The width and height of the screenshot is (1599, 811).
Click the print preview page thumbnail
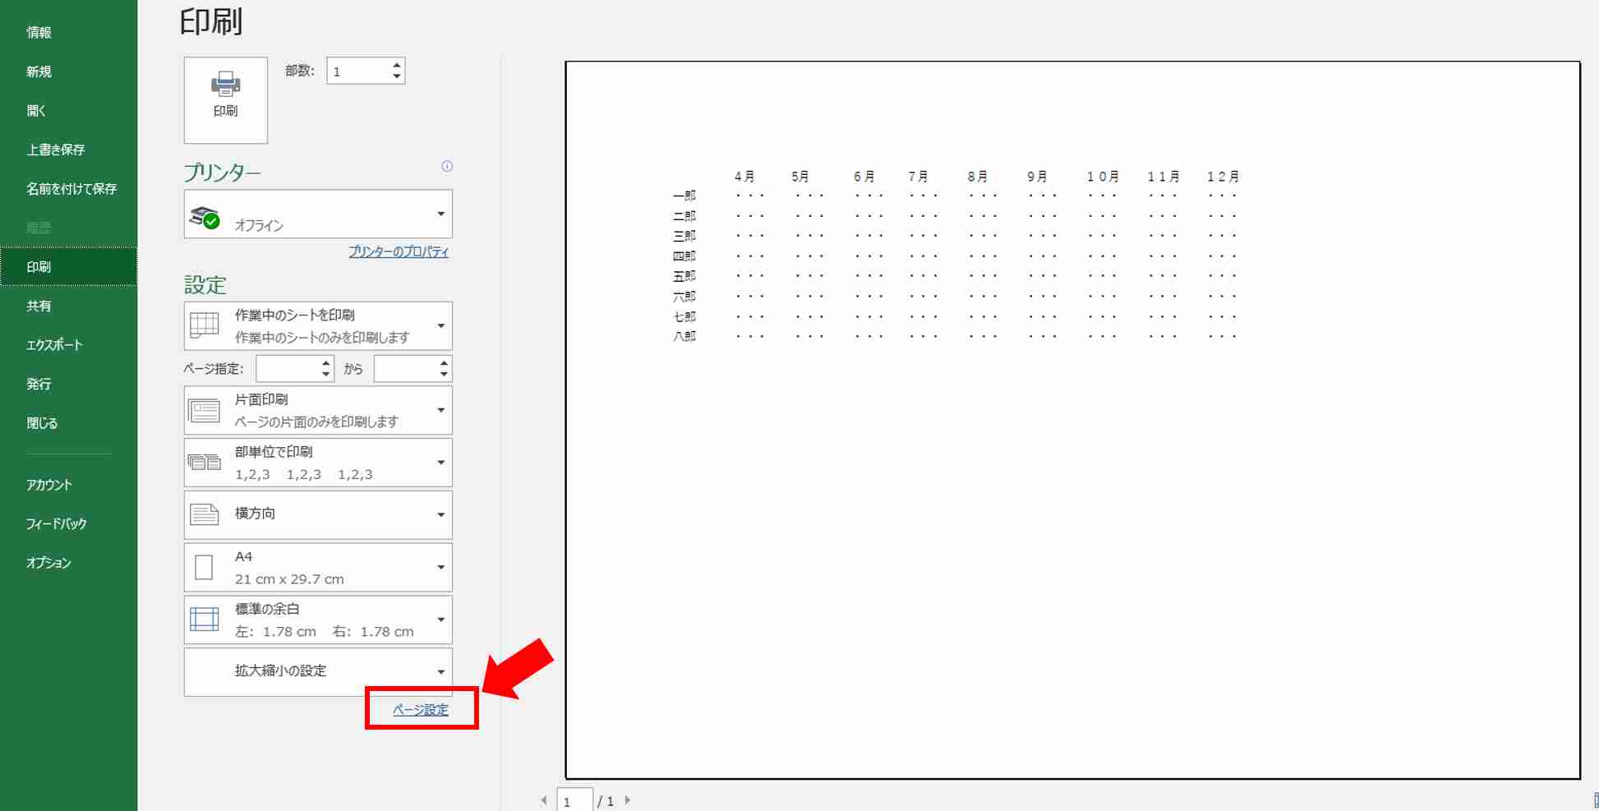1072,420
